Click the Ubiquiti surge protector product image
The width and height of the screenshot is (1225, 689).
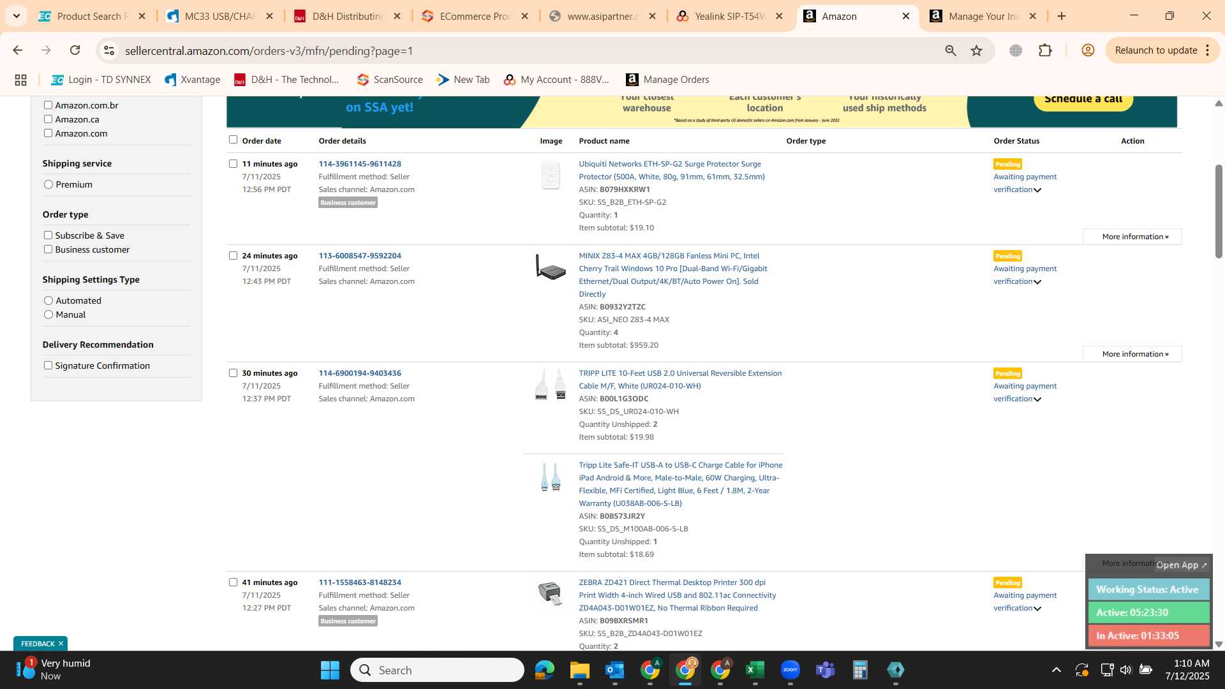pos(551,175)
